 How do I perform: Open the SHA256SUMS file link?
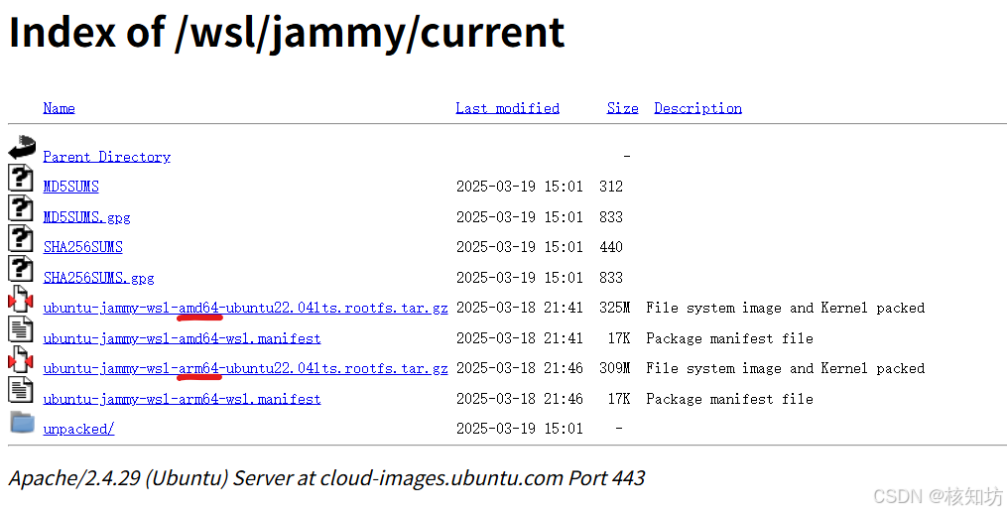pos(83,247)
